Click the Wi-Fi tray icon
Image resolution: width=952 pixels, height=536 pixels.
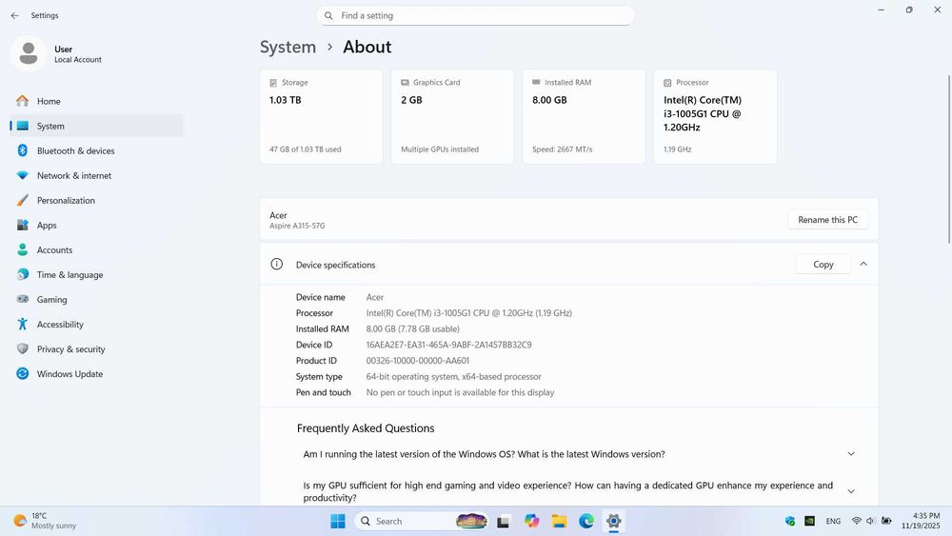[x=856, y=521]
